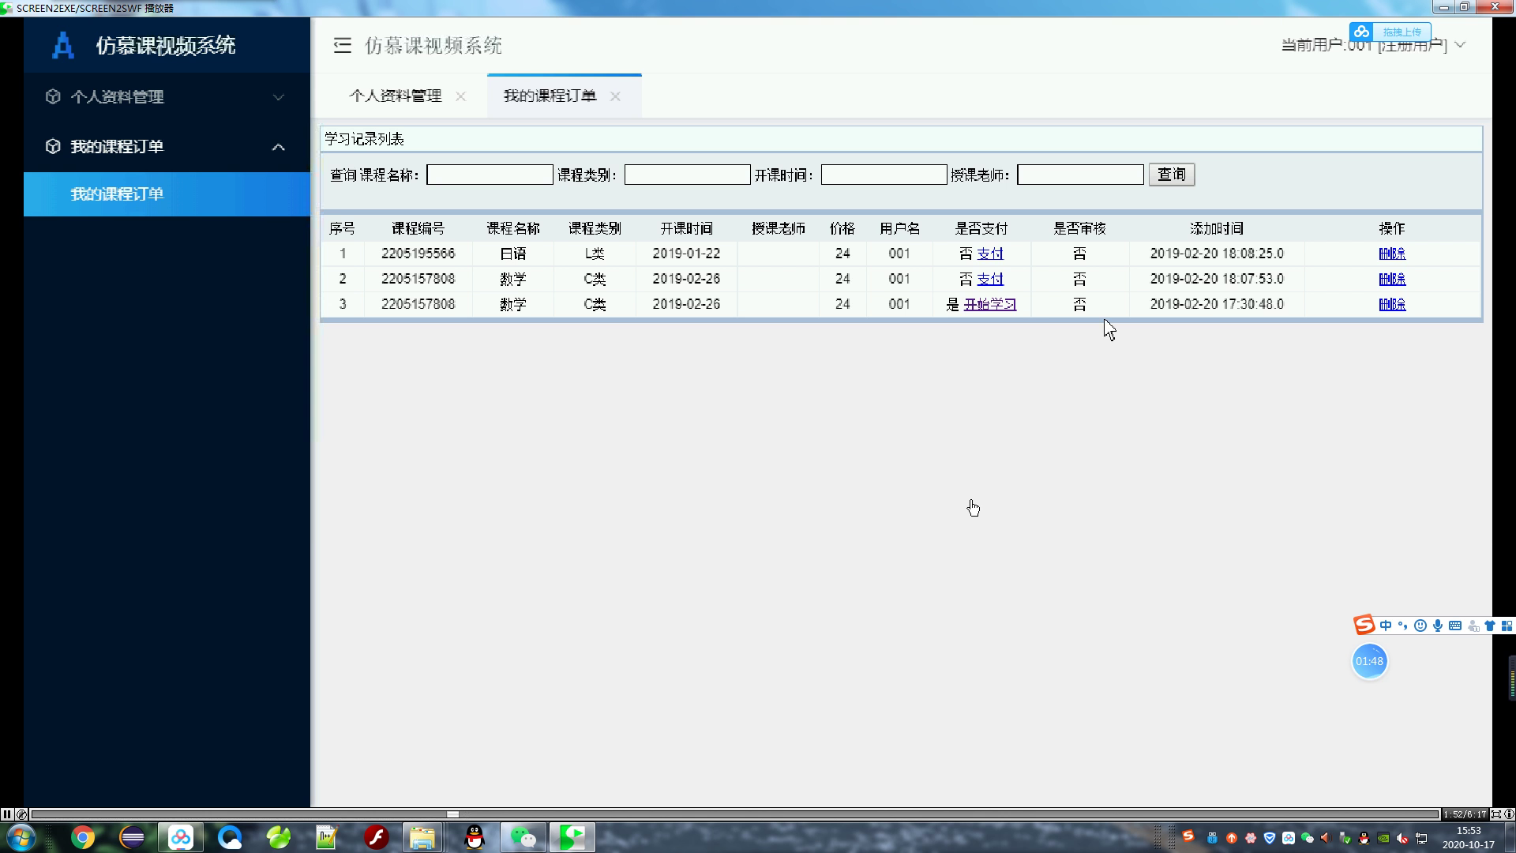Switch to the 个人资料管理 tab
The image size is (1516, 853).
pyautogui.click(x=396, y=96)
